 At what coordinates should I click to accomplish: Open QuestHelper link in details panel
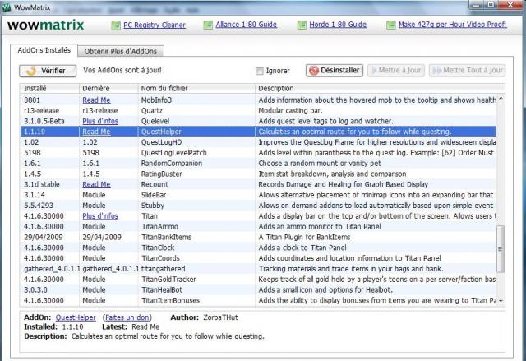coord(76,317)
